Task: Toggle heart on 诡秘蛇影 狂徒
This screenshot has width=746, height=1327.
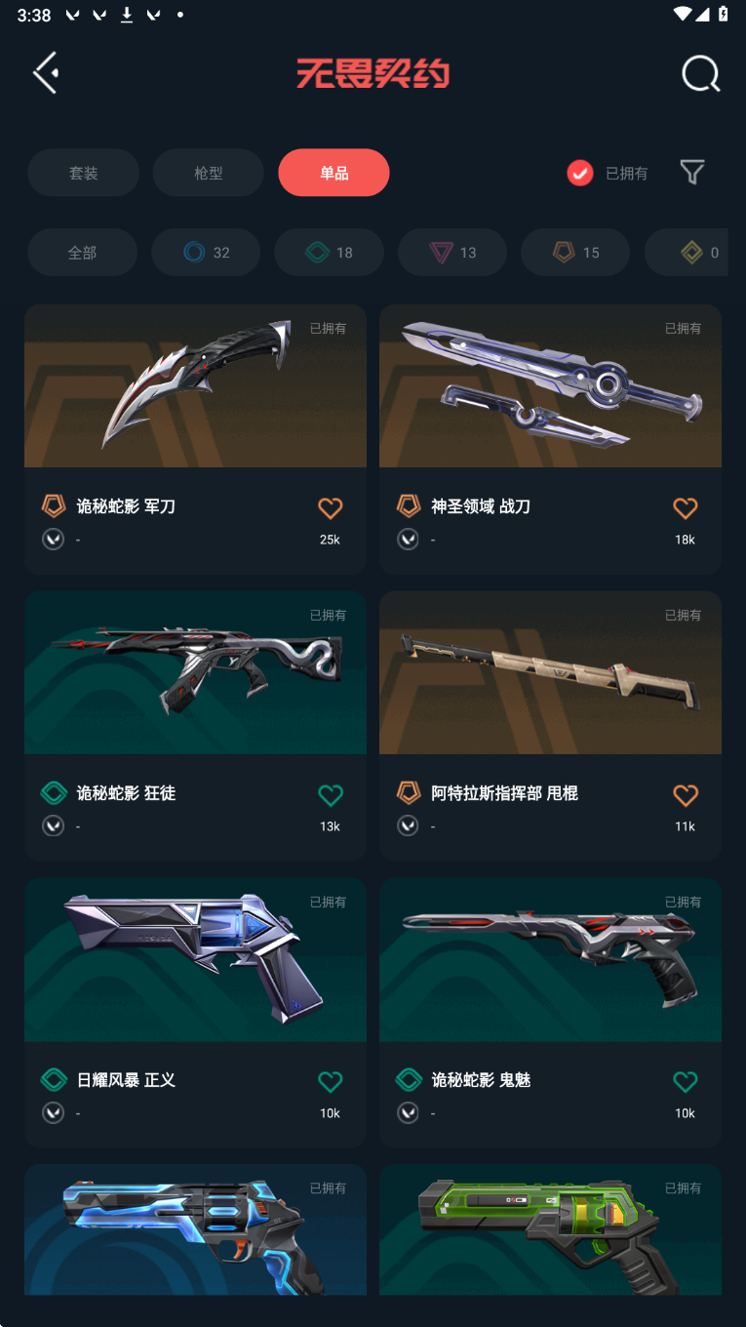Action: [331, 795]
